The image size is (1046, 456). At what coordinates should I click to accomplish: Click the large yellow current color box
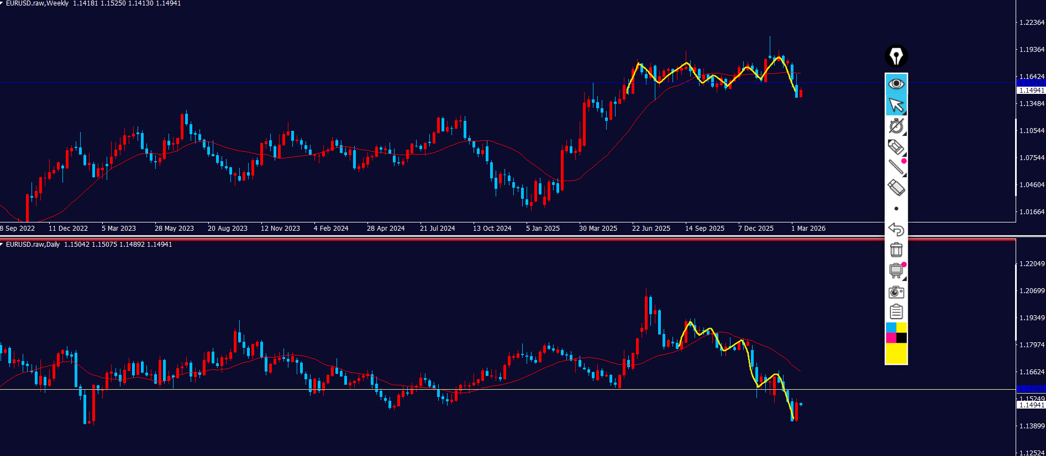tap(896, 354)
